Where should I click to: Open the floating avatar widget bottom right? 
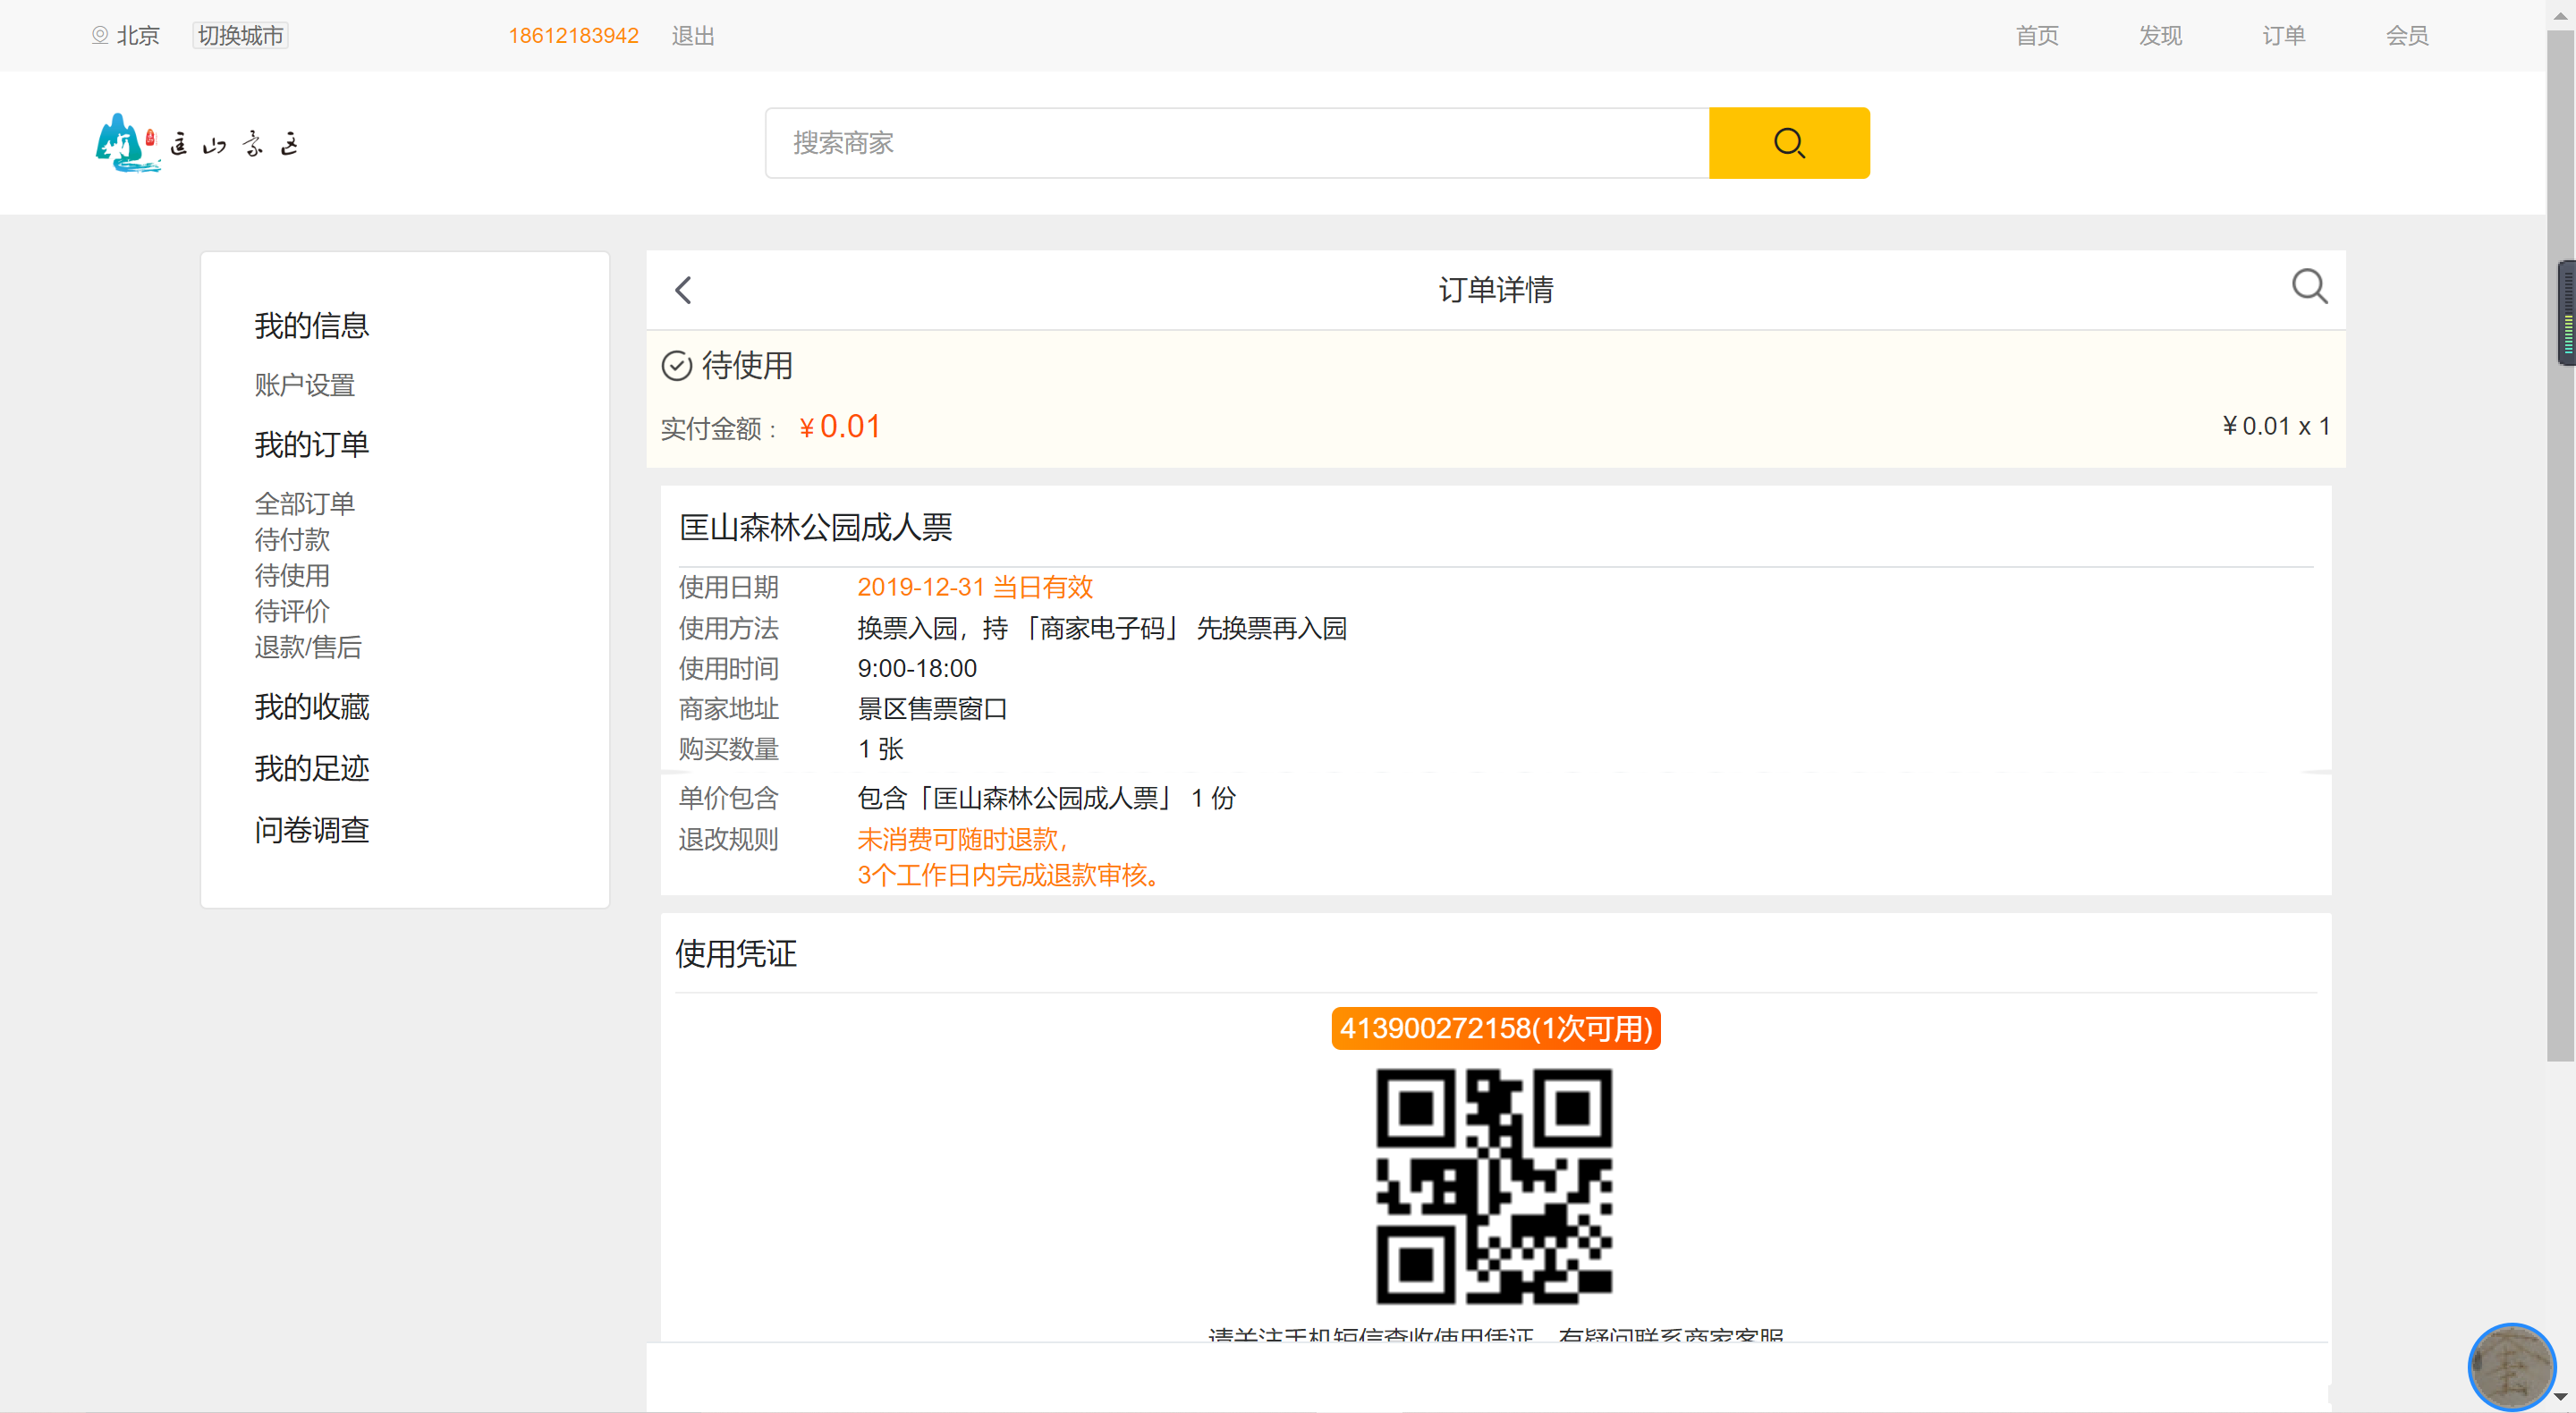tap(2512, 1367)
